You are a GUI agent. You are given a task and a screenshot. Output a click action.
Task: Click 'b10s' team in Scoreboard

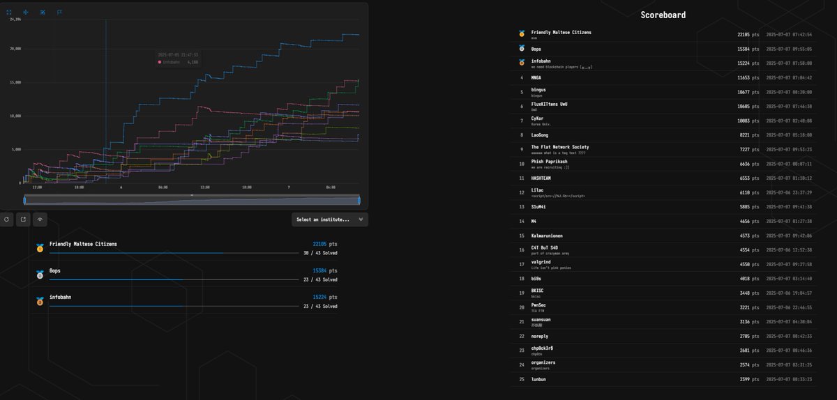(x=536, y=279)
